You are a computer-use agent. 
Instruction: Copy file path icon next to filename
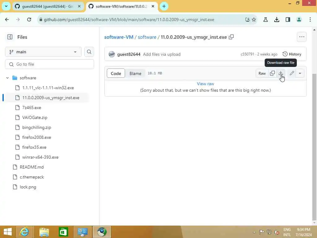pos(231,37)
